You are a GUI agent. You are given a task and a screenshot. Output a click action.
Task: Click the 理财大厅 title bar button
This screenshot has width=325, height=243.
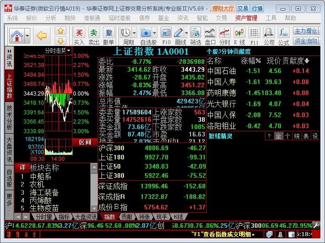(x=223, y=9)
